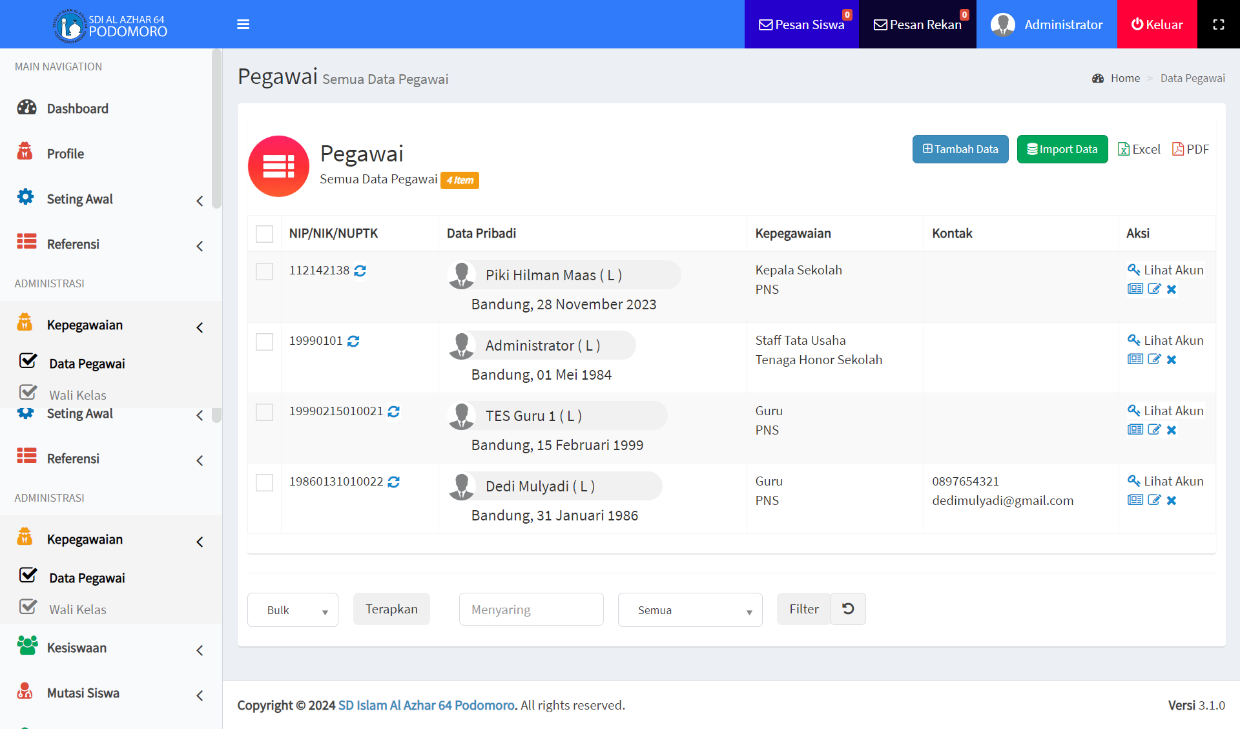1240x729 pixels.
Task: Click Lihat Akun for TES Guru 1
Action: pos(1166,411)
